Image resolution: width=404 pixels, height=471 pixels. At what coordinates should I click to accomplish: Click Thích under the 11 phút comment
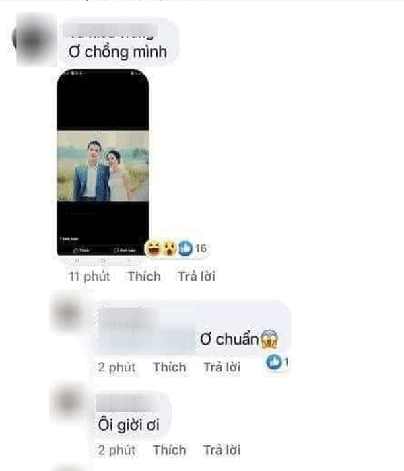(x=144, y=277)
